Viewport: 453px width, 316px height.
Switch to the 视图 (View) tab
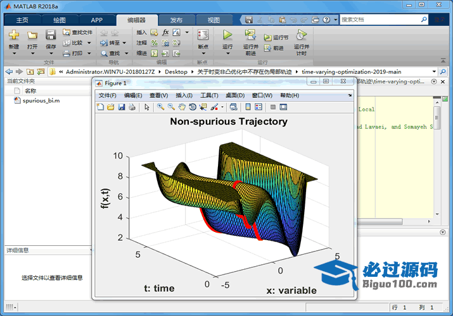coord(214,20)
